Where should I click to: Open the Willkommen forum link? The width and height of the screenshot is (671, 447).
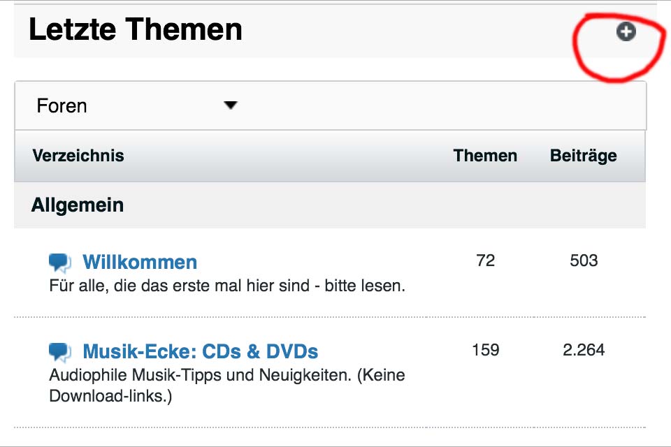(x=140, y=262)
